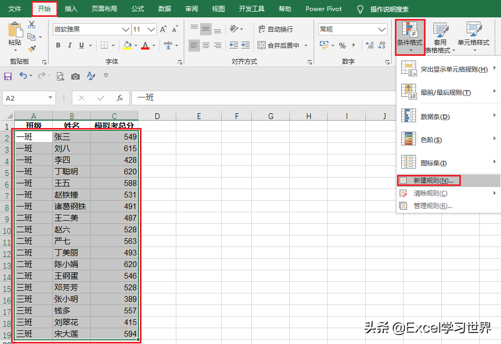Click the fill color bucket icon
The width and height of the screenshot is (501, 344).
pos(127,45)
